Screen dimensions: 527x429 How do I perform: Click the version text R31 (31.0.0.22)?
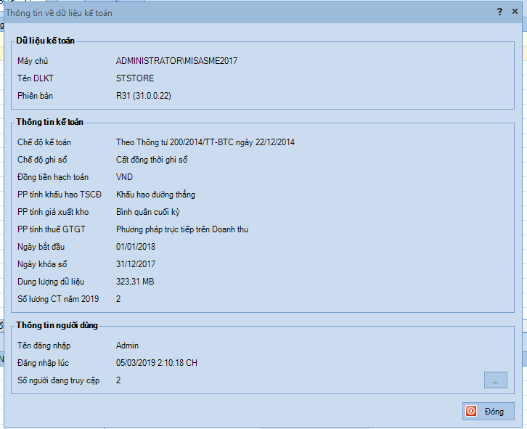[x=143, y=96]
